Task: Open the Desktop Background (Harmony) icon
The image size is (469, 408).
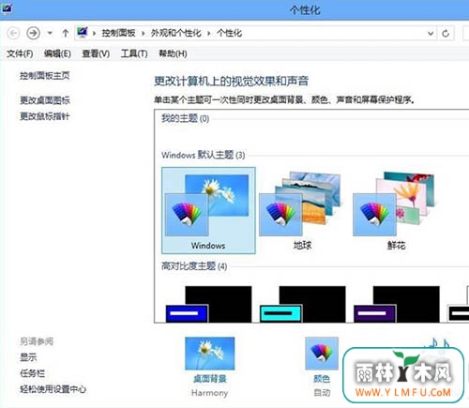Action: [209, 354]
